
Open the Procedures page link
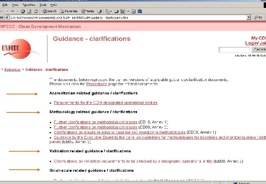[97, 84]
